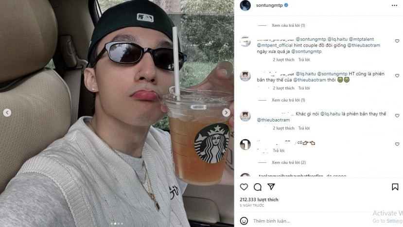The width and height of the screenshot is (403, 227).
Task: Expand top 'Xem câu trả lời (1)'
Action: [288, 25]
